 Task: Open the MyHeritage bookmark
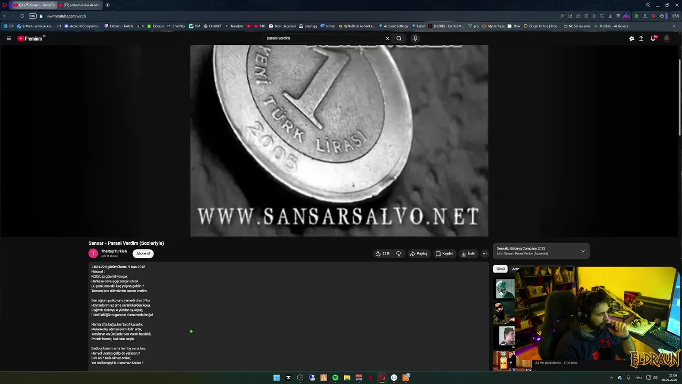point(493,26)
